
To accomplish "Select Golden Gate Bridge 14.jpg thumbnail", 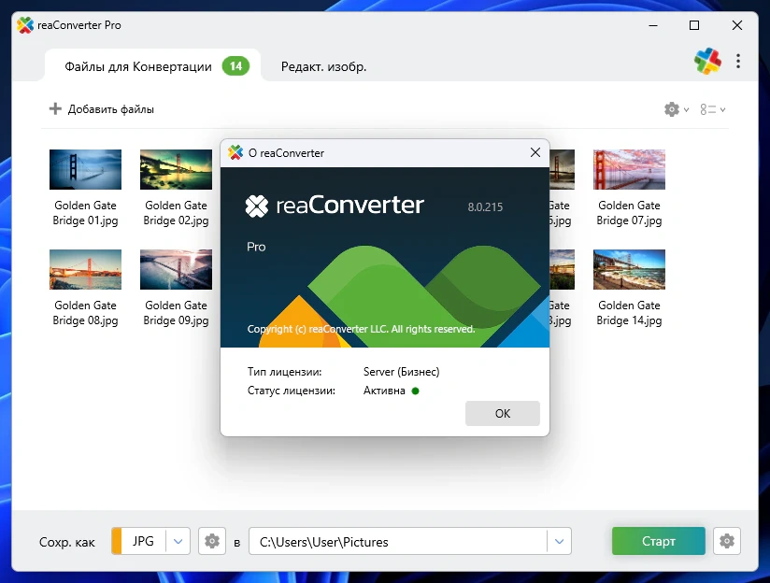I will pyautogui.click(x=629, y=270).
